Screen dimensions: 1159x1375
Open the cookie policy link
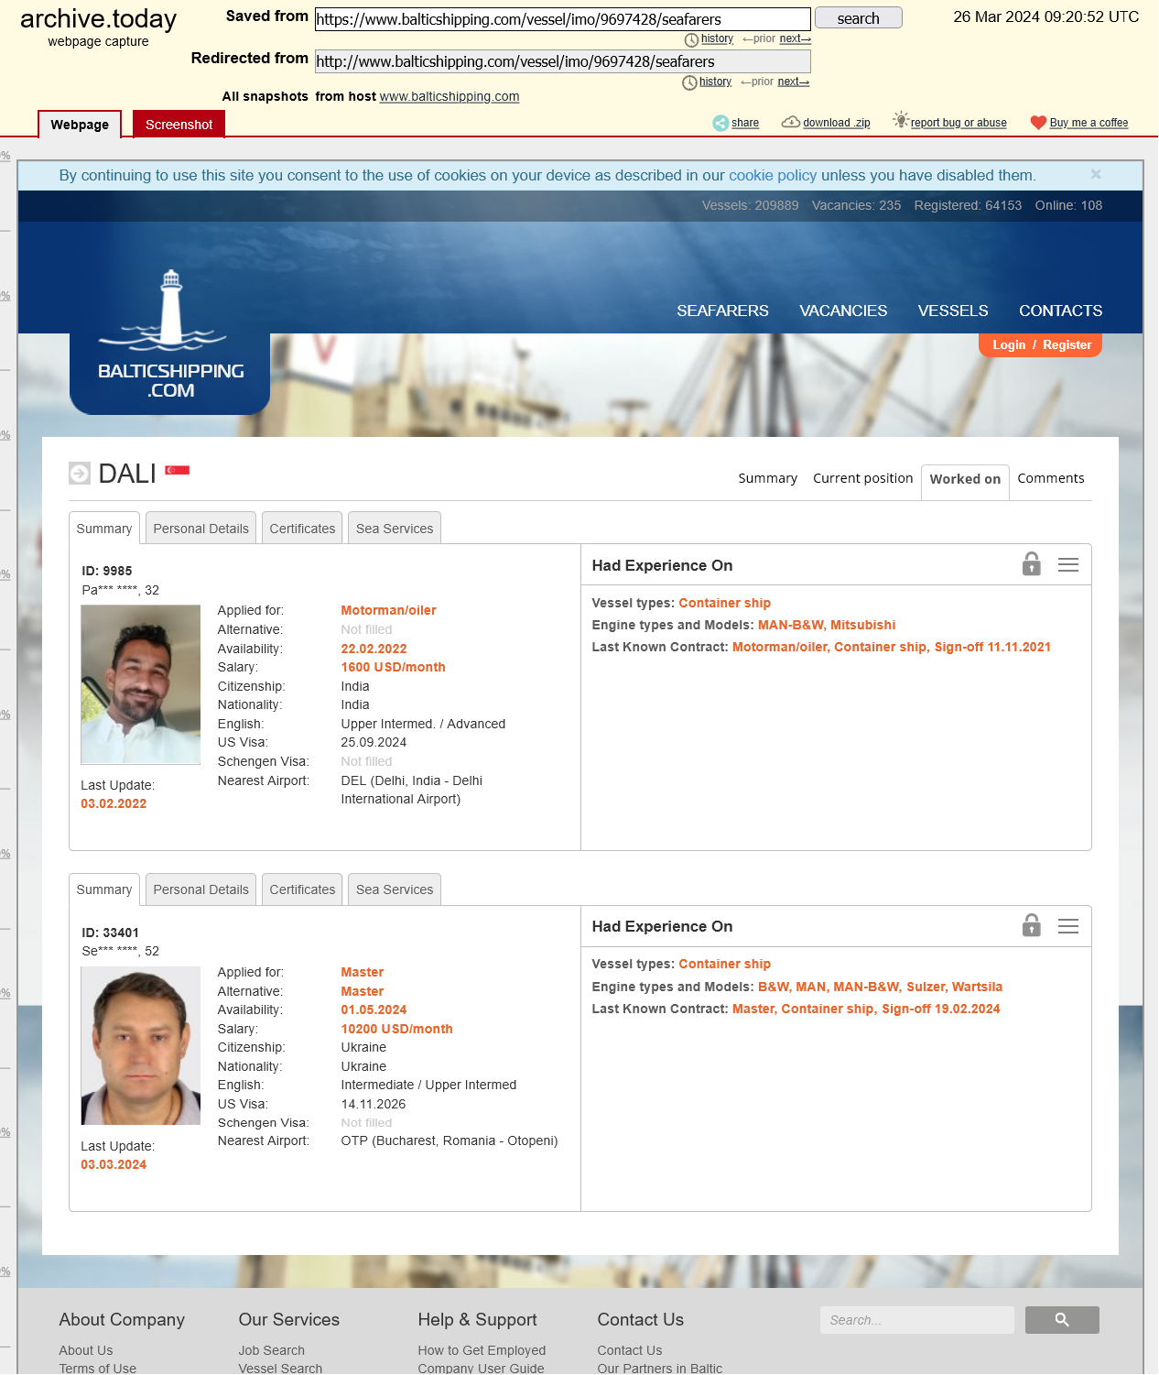pyautogui.click(x=773, y=175)
